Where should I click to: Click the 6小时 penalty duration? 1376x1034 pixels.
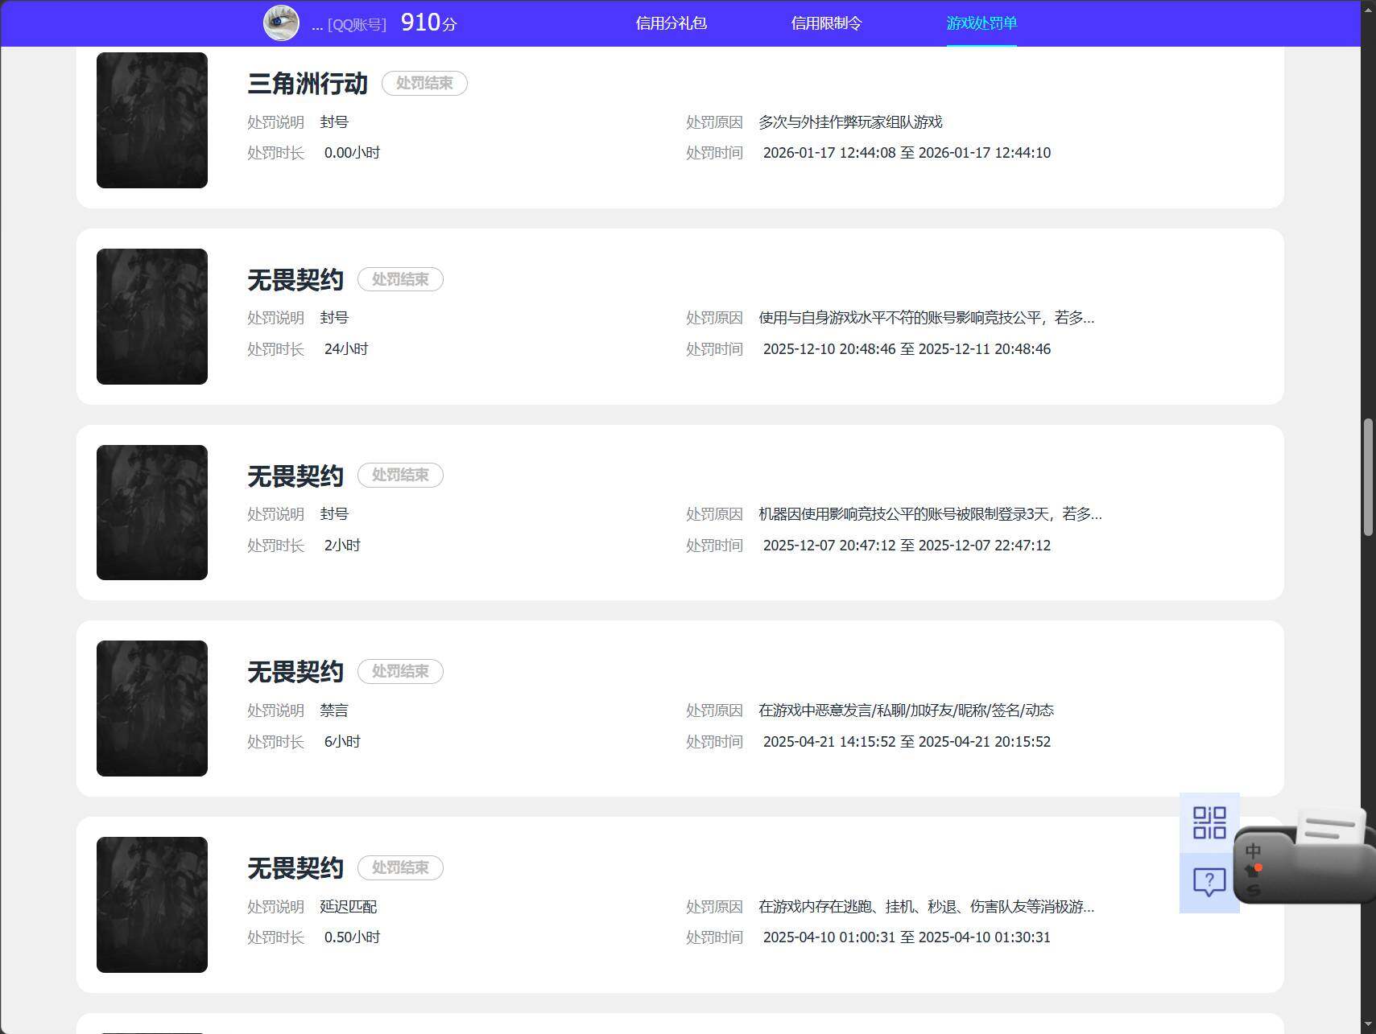pos(342,741)
